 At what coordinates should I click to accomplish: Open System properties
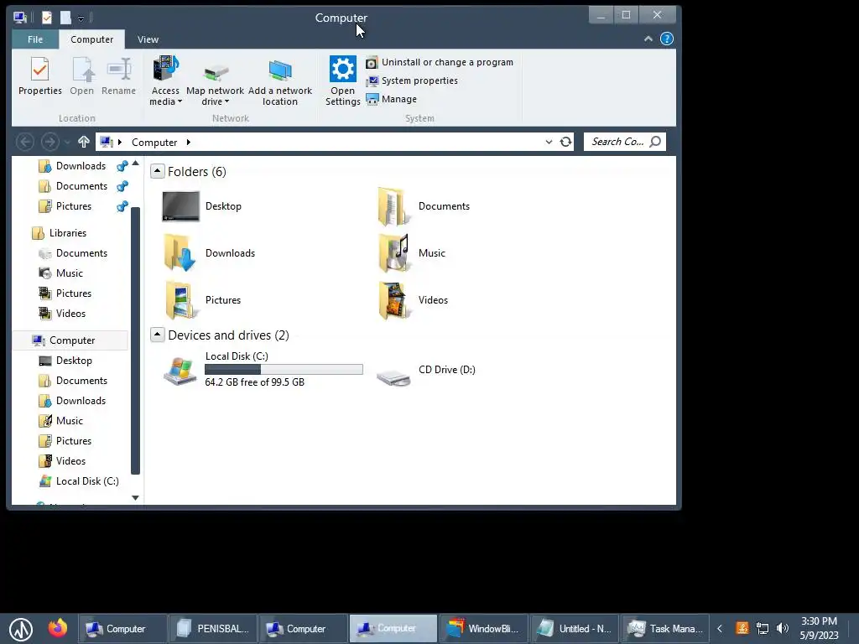pos(412,80)
